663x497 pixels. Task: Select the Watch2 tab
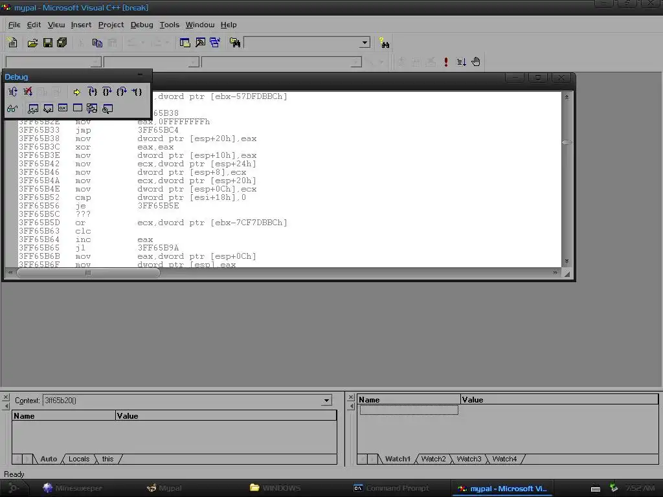pos(433,459)
